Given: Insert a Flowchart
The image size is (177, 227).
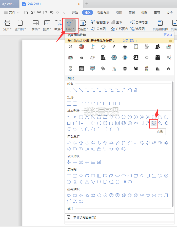Looking at the screenshot, I should (x=137, y=29).
